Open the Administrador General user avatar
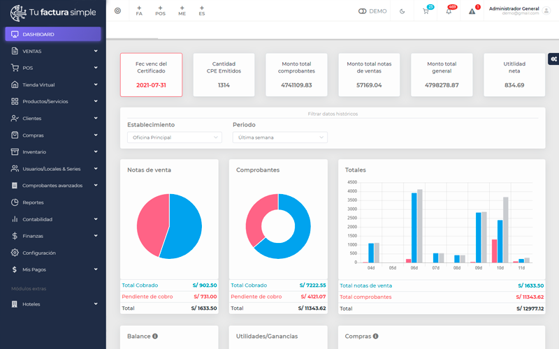559x349 pixels. click(546, 10)
